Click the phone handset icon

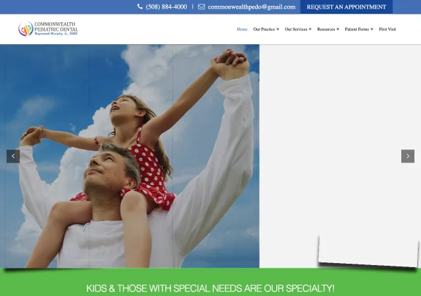point(140,7)
